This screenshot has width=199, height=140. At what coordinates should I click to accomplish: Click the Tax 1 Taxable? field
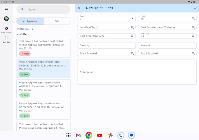pos(106,53)
